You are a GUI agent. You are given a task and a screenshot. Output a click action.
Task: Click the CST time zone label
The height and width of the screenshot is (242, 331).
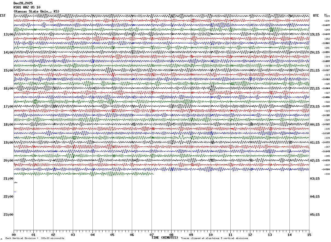click(3, 16)
